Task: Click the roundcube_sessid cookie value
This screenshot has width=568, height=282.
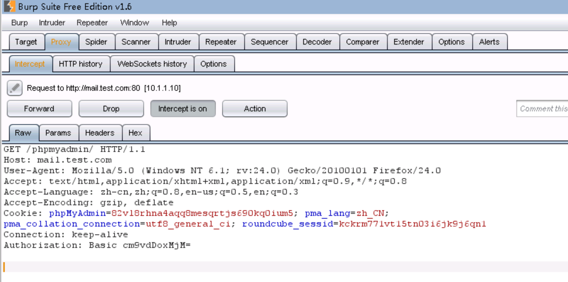Action: click(x=413, y=224)
